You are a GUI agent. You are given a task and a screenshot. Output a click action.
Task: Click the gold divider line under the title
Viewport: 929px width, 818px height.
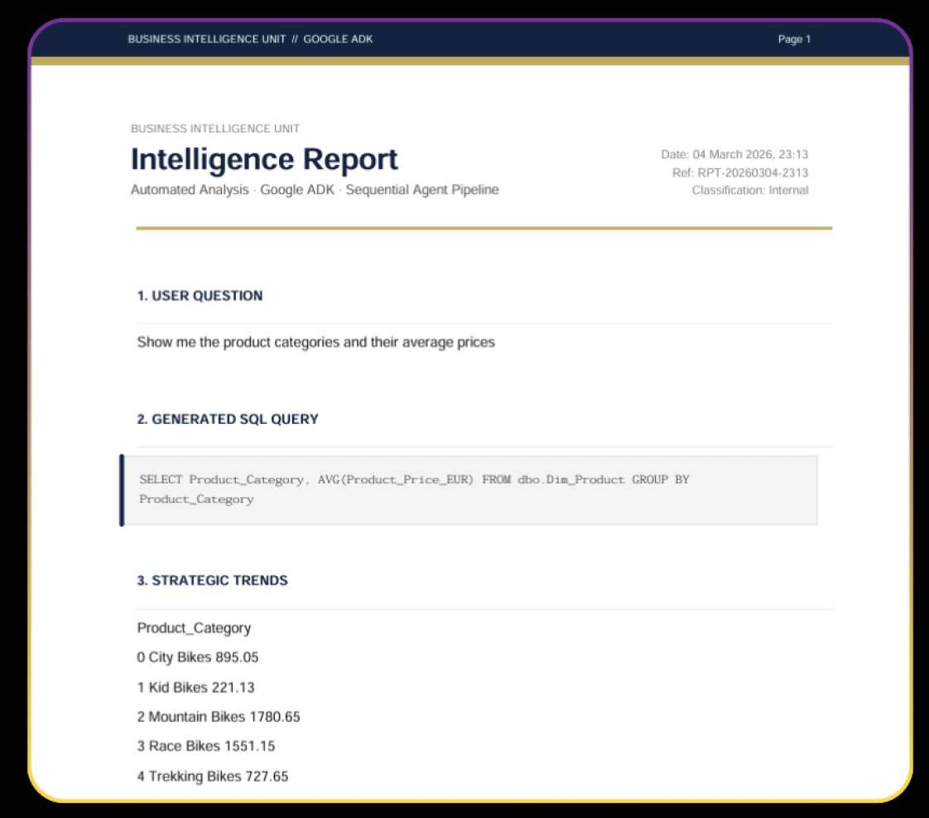(484, 228)
